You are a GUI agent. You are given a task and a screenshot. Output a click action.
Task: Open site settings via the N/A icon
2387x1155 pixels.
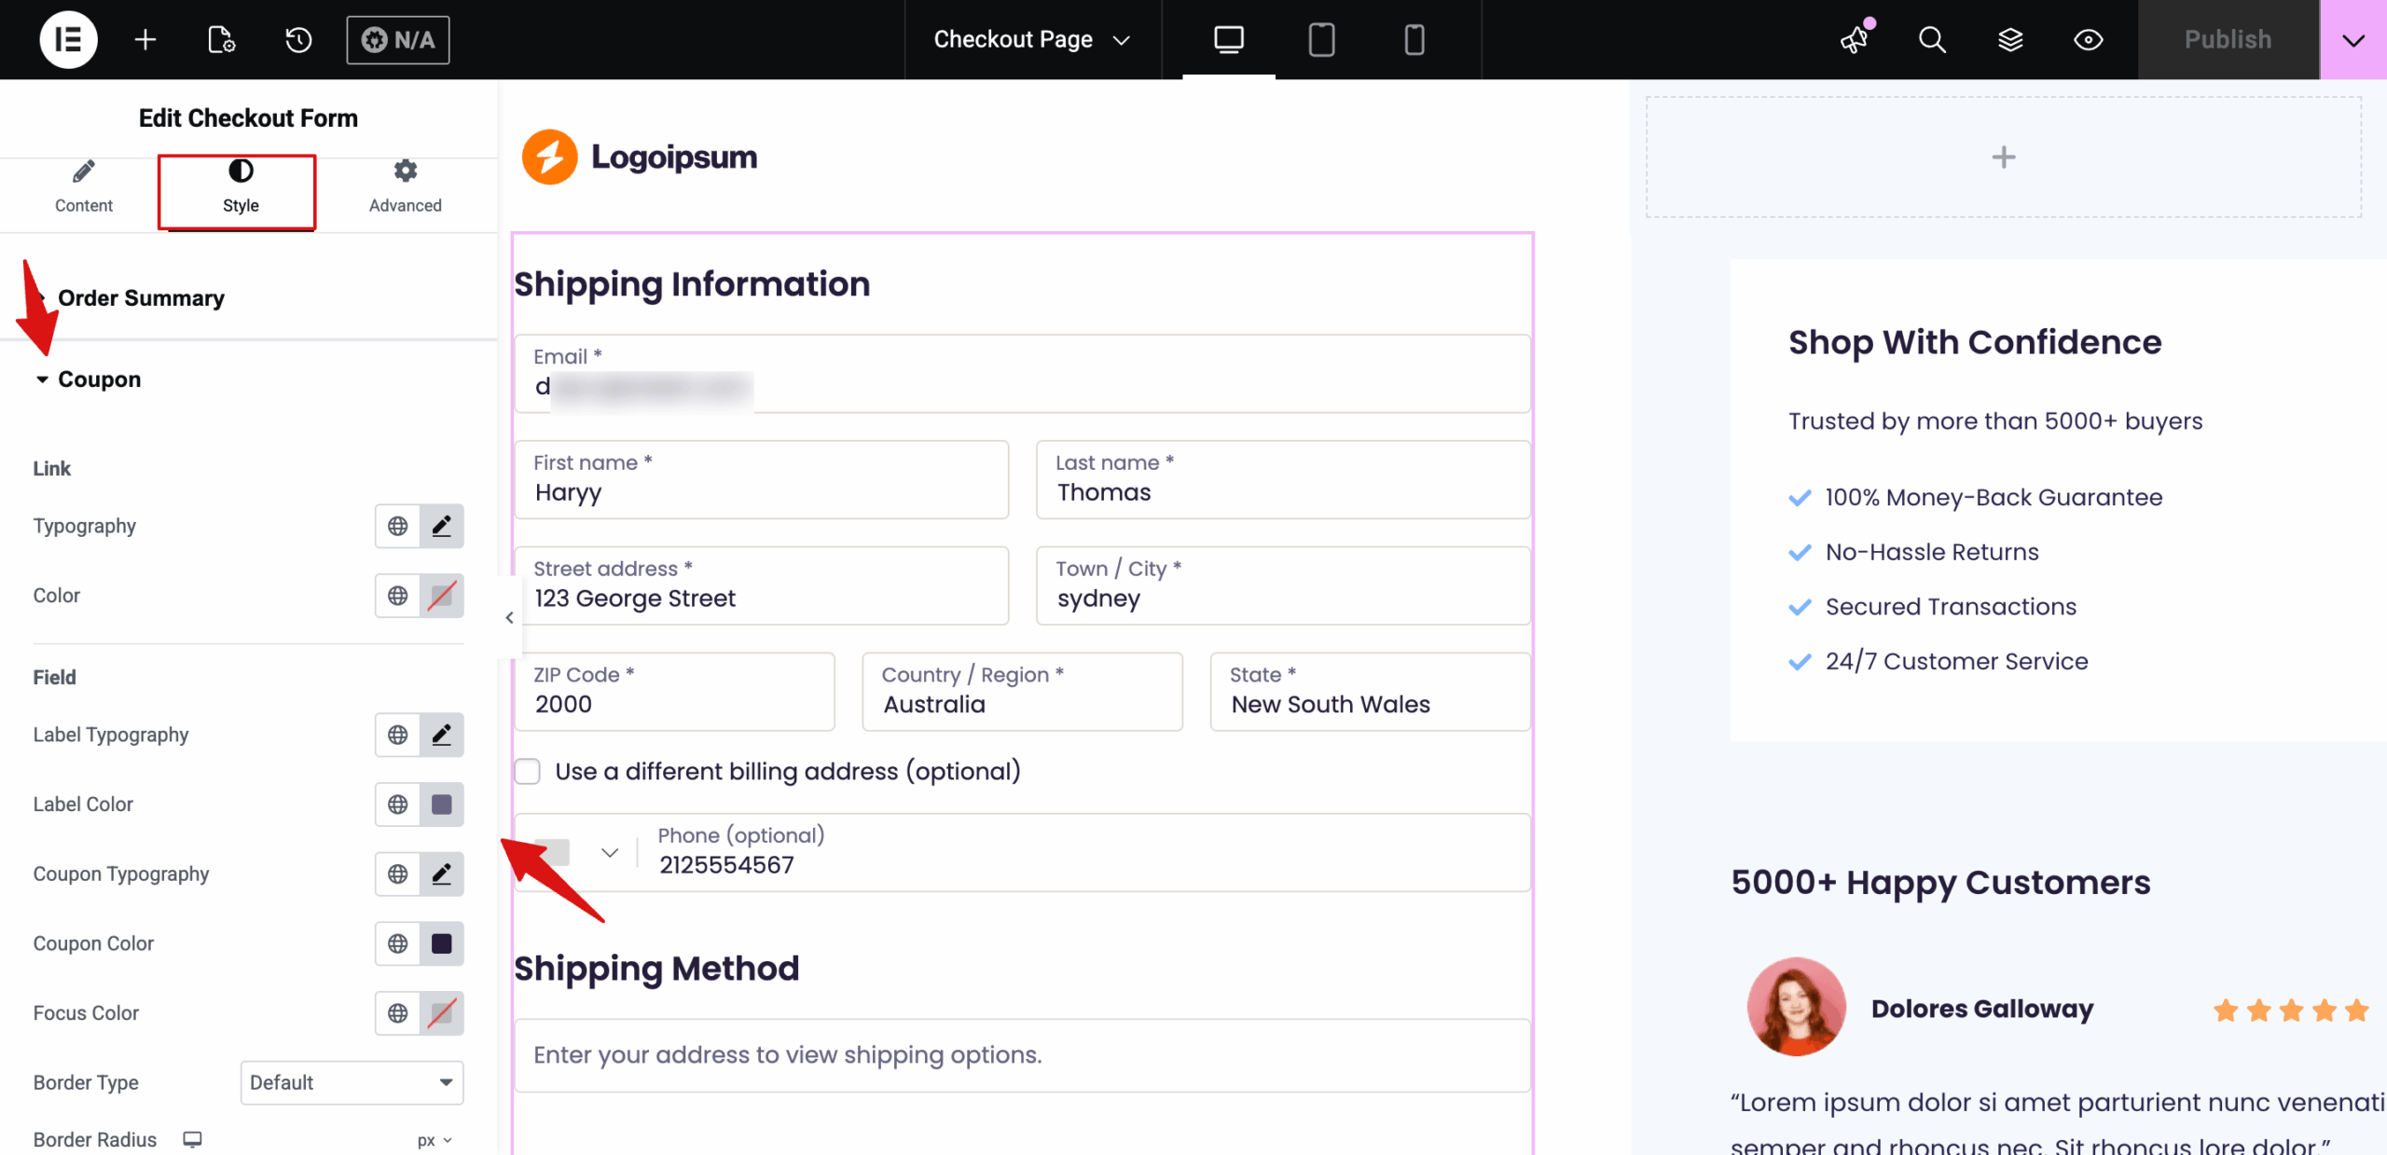398,39
